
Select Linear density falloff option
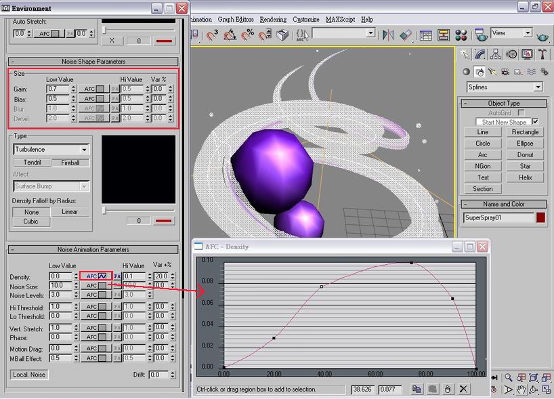point(70,211)
